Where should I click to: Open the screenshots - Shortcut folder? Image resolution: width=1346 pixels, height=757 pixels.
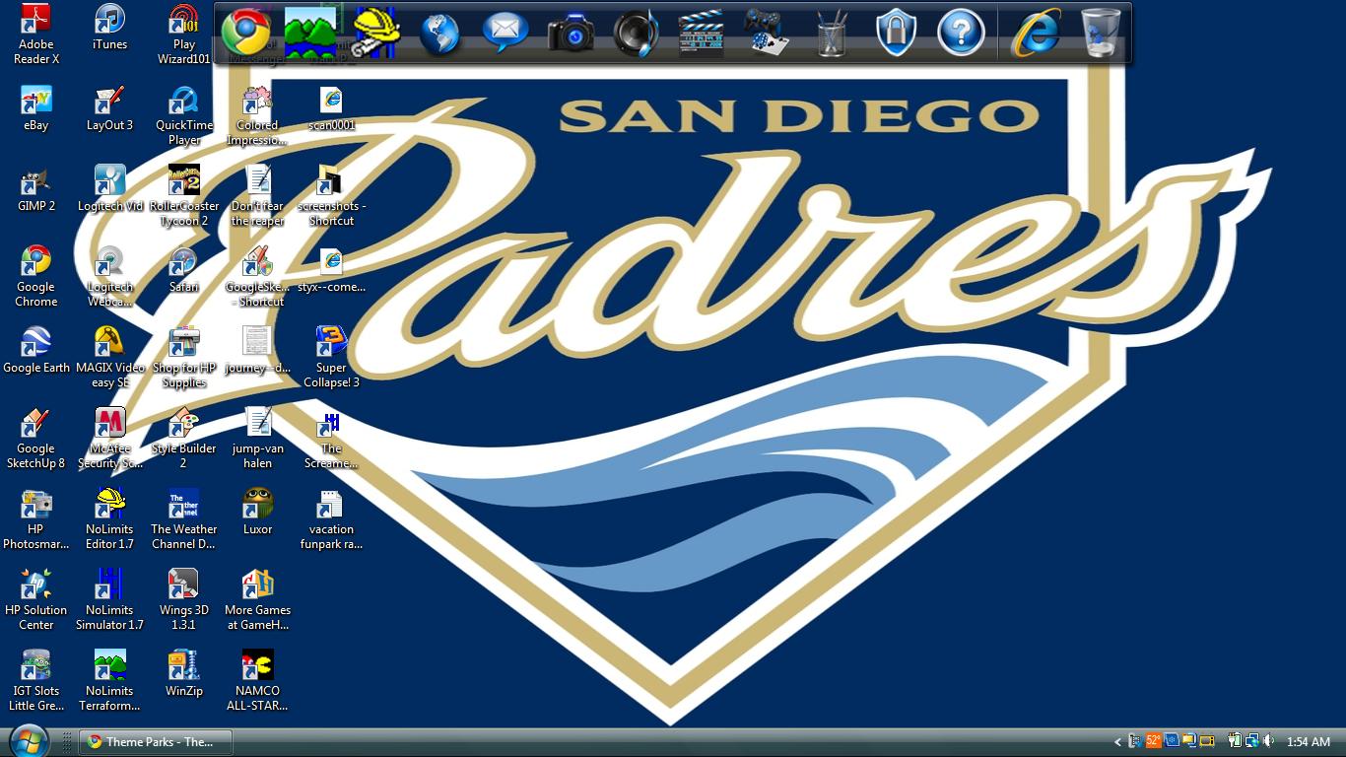[331, 196]
